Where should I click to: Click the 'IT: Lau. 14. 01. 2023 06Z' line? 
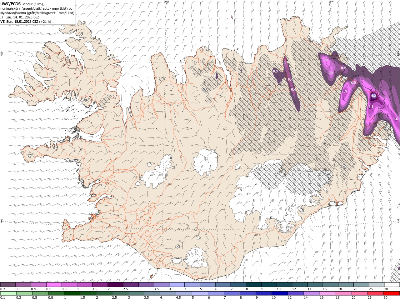pos(20,17)
